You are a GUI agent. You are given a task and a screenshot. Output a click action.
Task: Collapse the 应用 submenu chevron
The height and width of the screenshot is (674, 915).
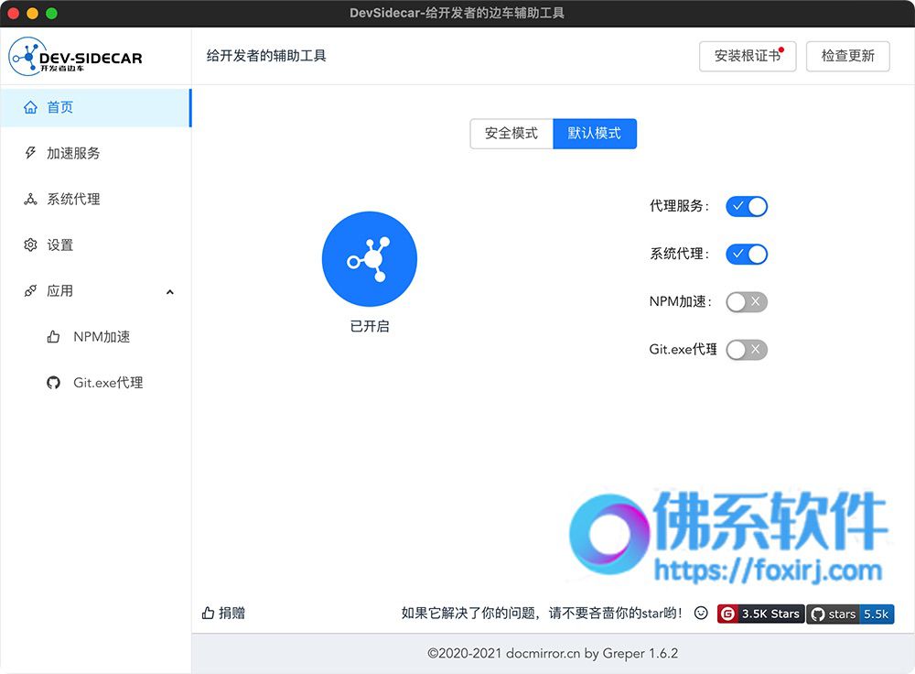coord(170,291)
